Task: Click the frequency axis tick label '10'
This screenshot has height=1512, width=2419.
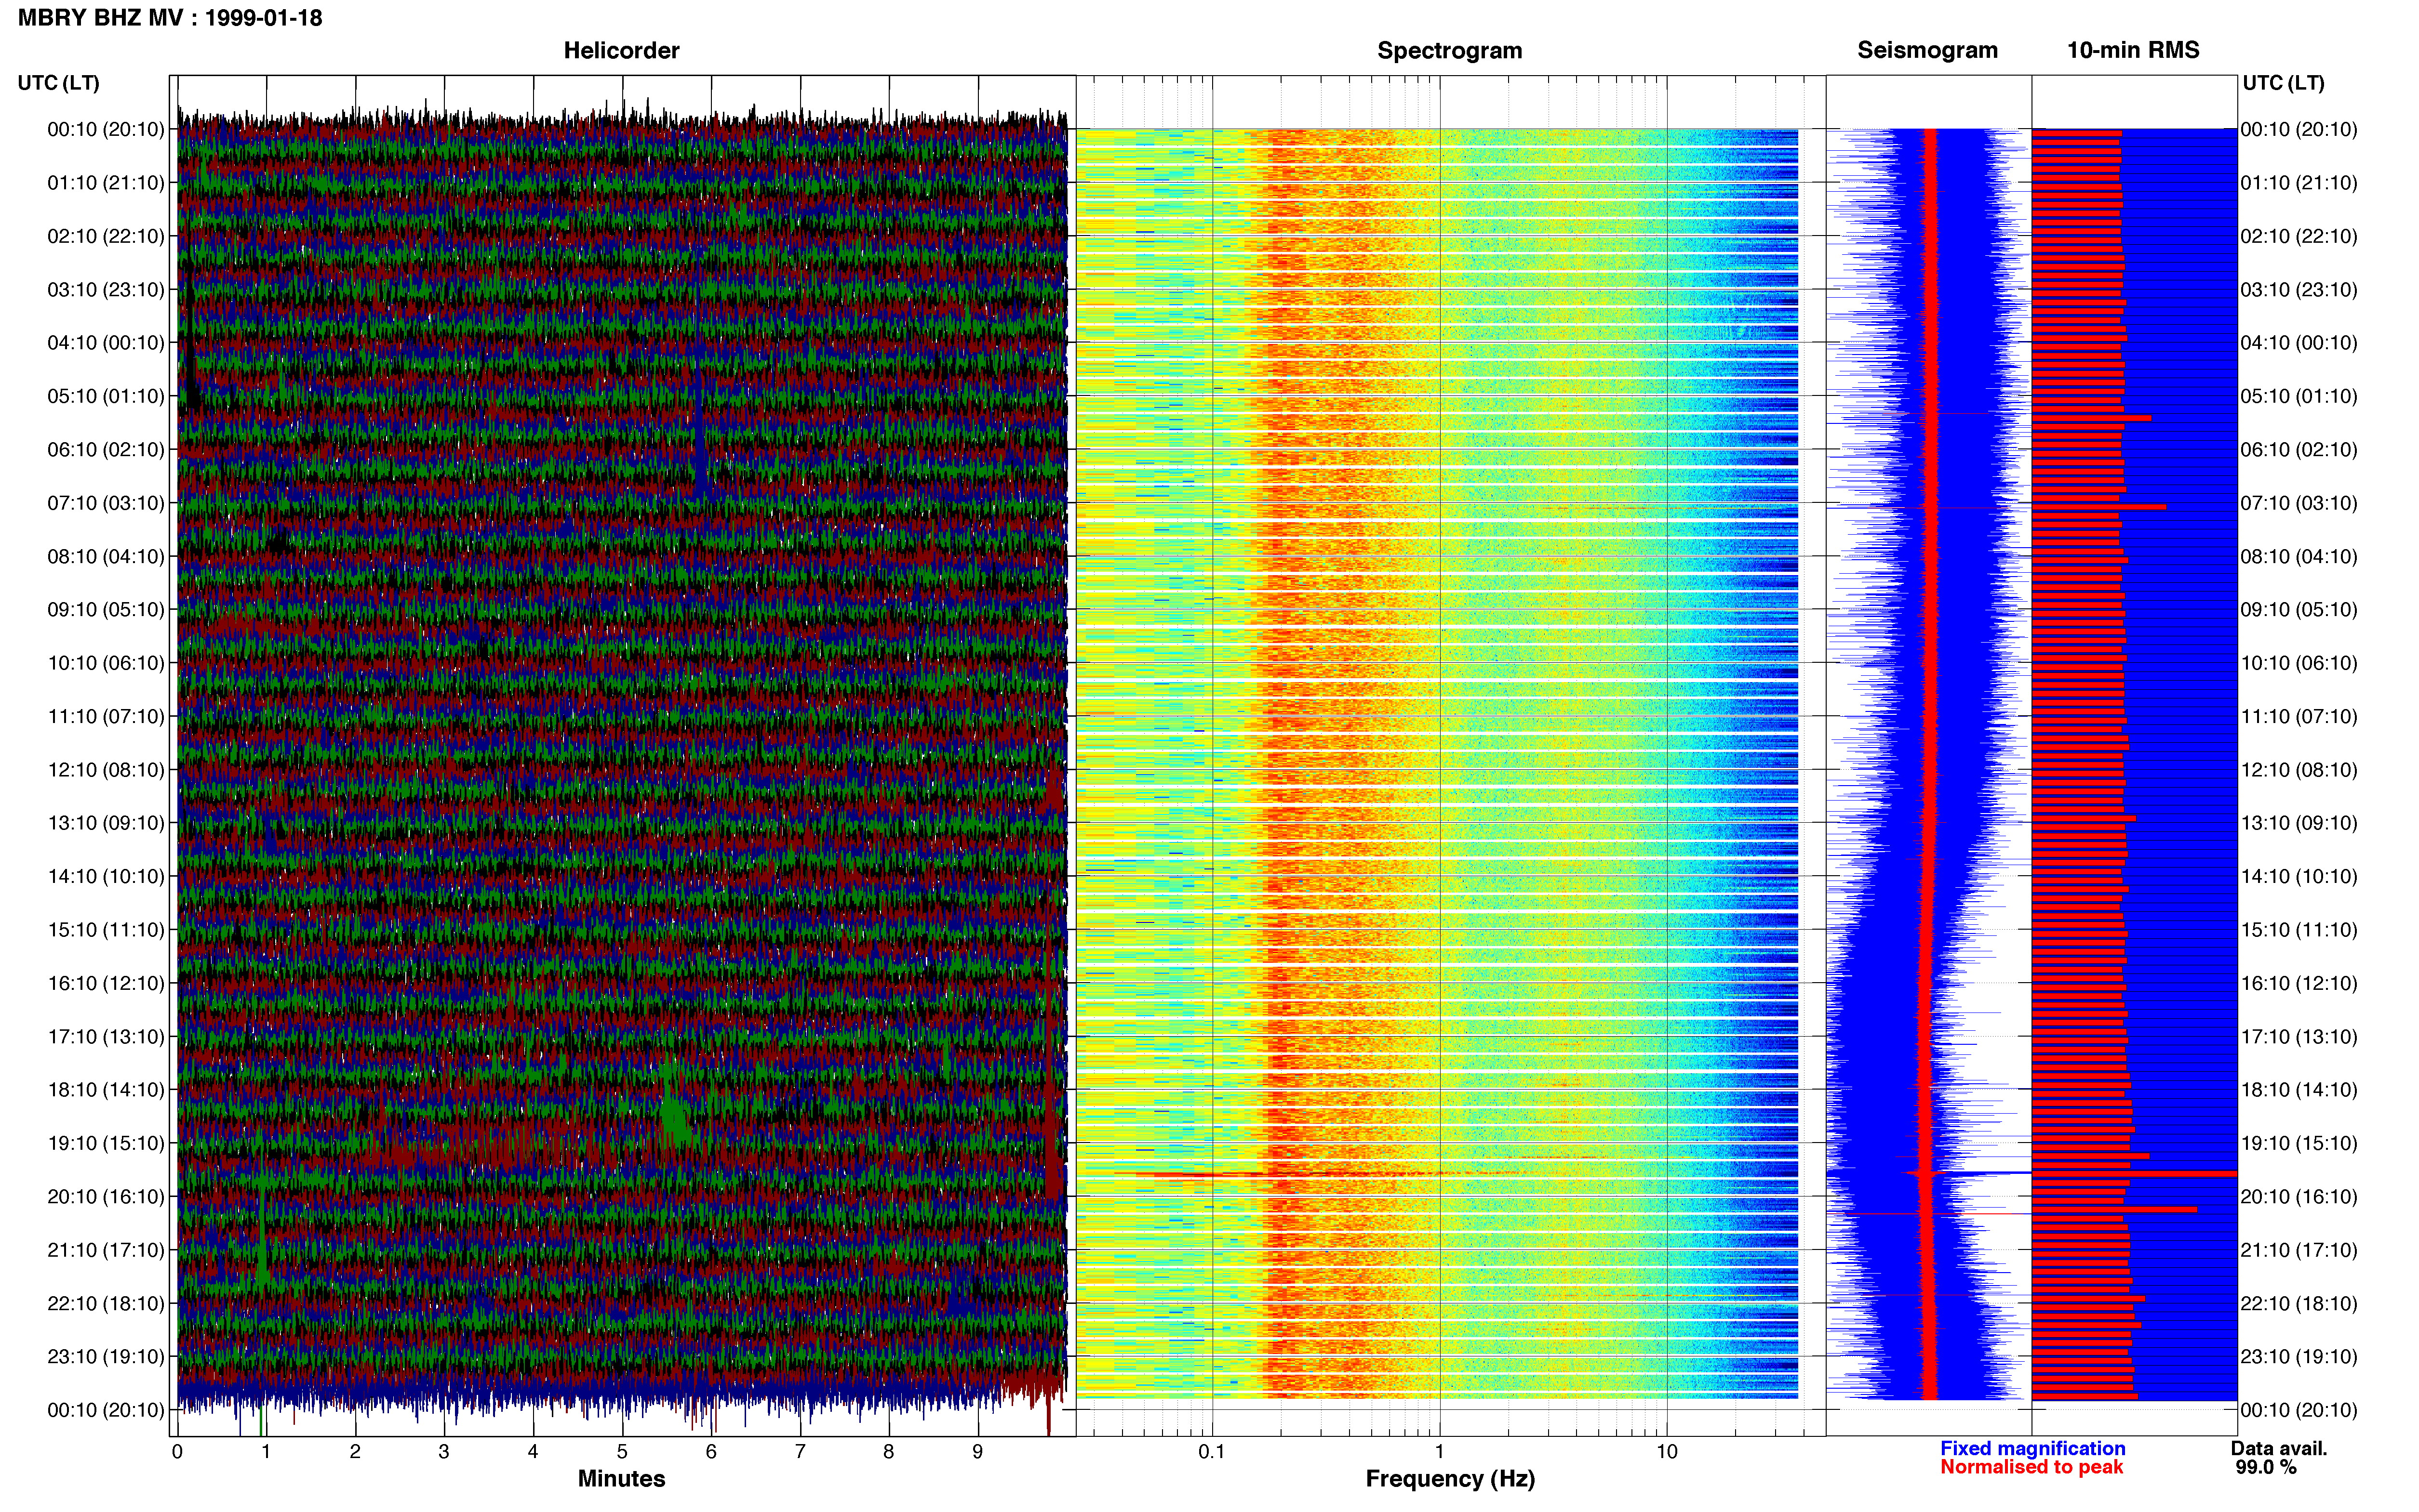Action: [x=1667, y=1452]
